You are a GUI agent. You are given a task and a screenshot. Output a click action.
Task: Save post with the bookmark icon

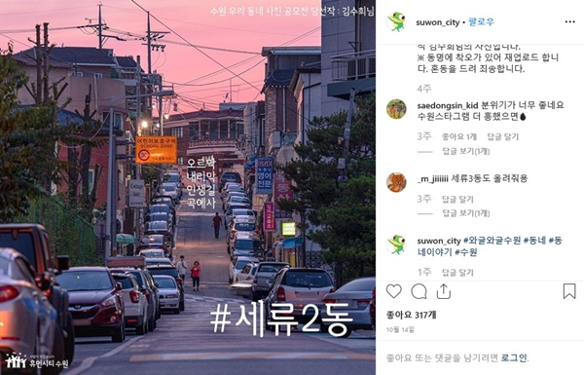(x=569, y=291)
